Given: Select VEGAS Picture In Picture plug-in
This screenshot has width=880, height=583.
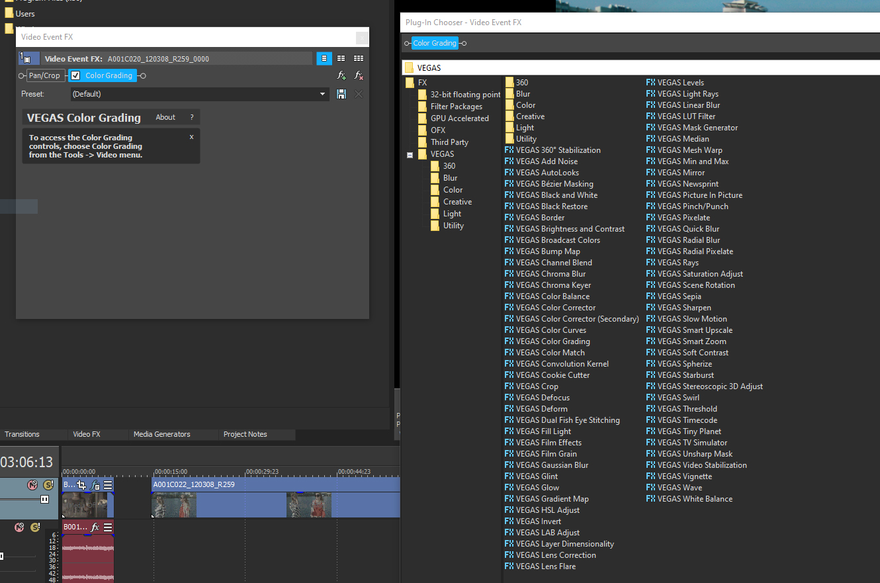Looking at the screenshot, I should (694, 195).
